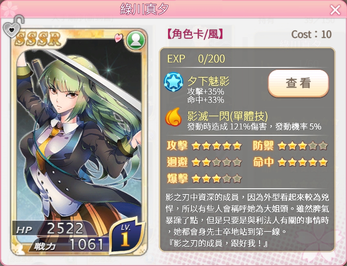Viewport: 347px width, 266px height.
Task: Click the 迴避 star rating
Action: pos(217,162)
